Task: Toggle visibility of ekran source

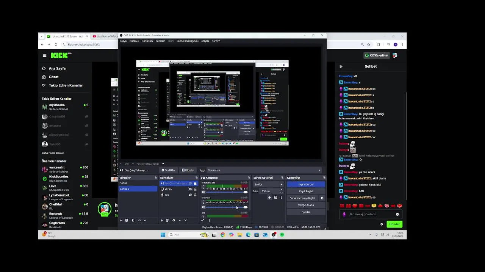Action: point(190,189)
